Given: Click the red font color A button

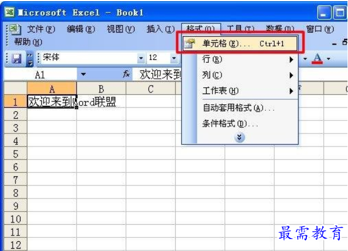Looking at the screenshot, I should (x=317, y=59).
